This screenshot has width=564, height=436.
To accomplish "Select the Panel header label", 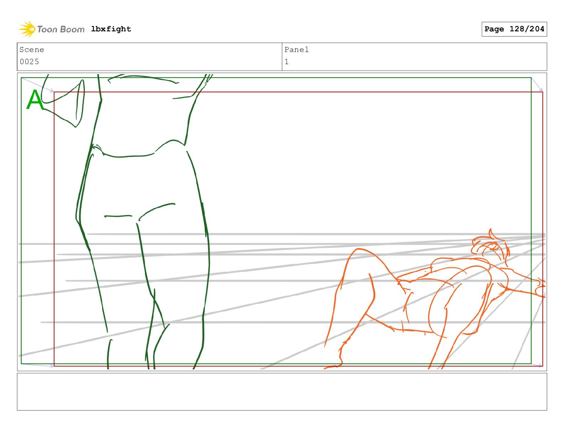I will (x=297, y=50).
